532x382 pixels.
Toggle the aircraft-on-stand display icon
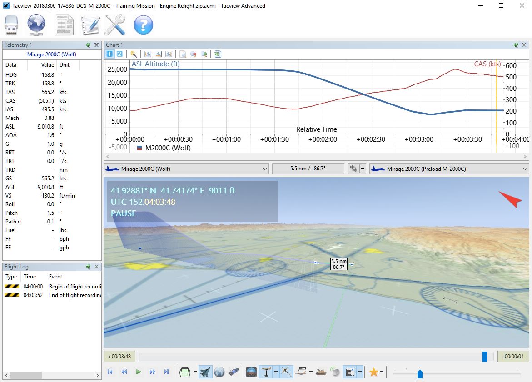(x=267, y=372)
